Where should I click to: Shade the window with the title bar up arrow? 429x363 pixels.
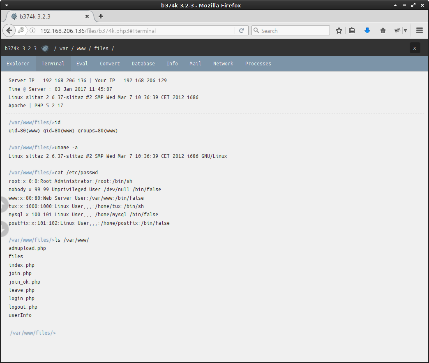[395, 5]
